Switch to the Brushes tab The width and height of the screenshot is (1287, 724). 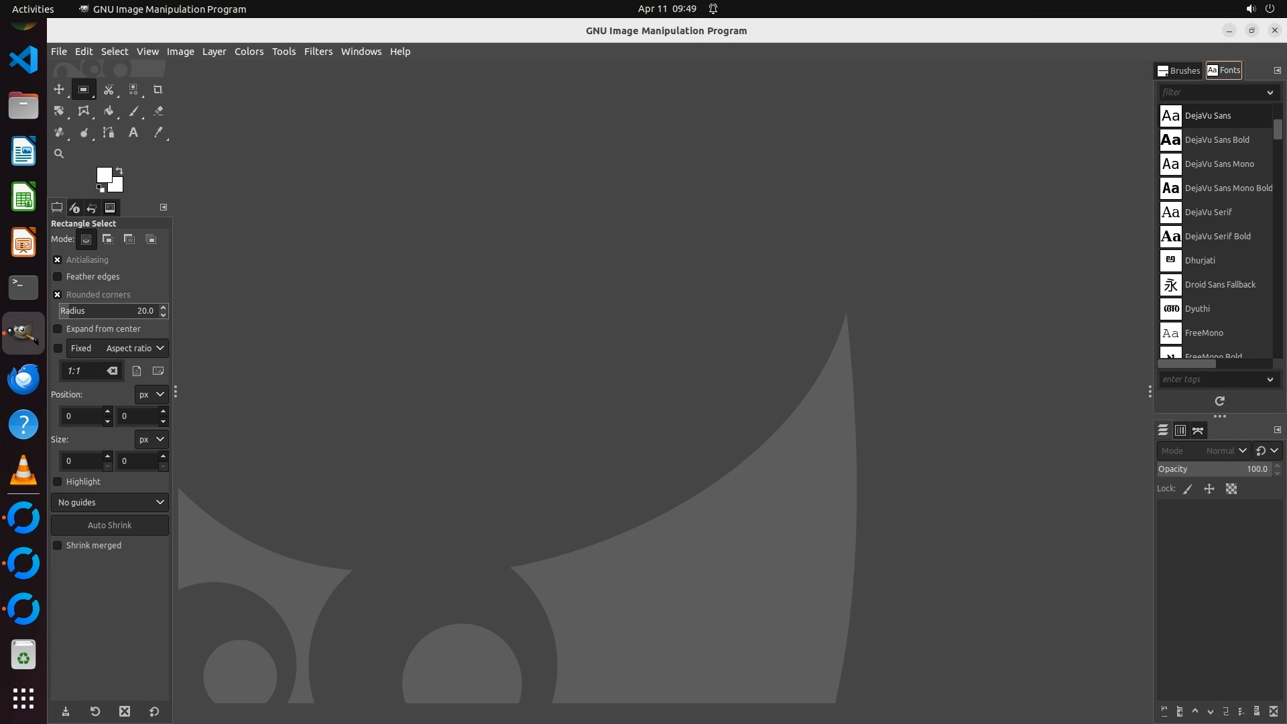coord(1178,70)
